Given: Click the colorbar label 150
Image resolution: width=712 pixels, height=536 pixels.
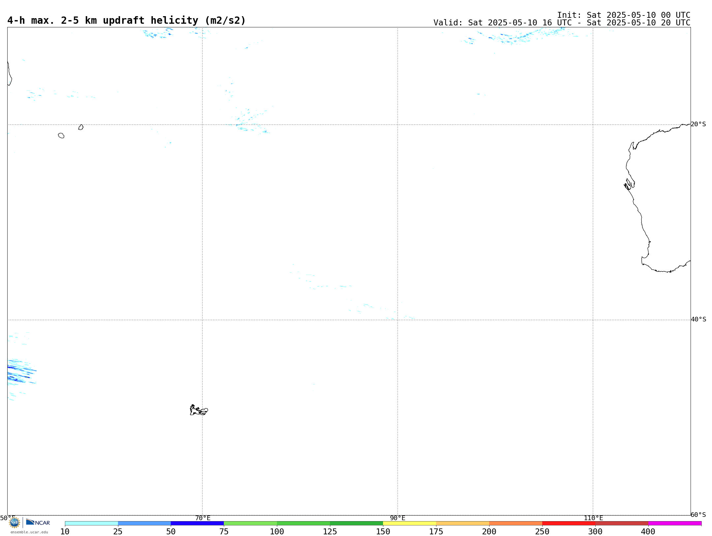Looking at the screenshot, I should [383, 532].
